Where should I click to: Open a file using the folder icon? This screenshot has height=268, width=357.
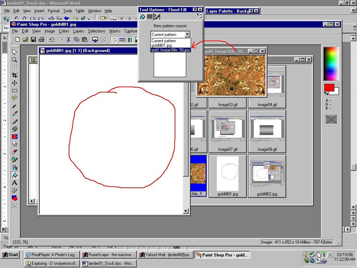point(25,40)
